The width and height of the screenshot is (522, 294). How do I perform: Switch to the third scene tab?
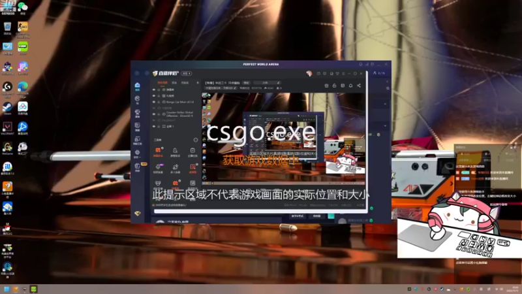[185, 83]
